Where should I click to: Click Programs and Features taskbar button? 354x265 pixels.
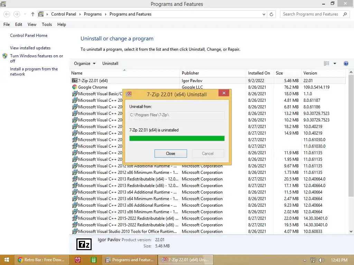[130, 260]
